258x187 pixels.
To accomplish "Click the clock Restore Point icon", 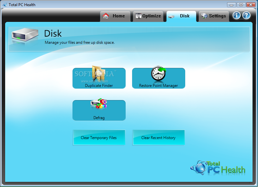I will (158, 73).
